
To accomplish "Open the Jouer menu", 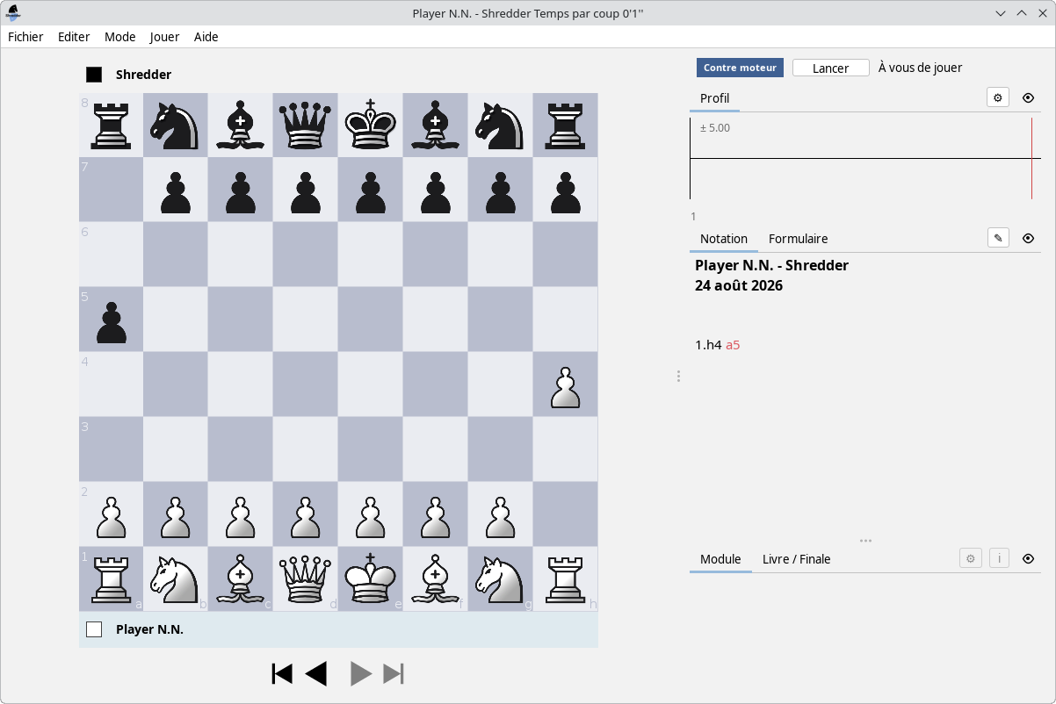I will [164, 37].
